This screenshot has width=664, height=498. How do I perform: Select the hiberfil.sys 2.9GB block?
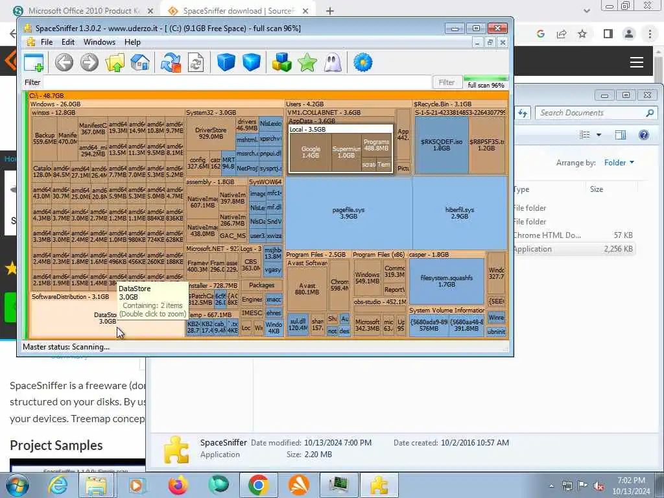click(x=460, y=213)
